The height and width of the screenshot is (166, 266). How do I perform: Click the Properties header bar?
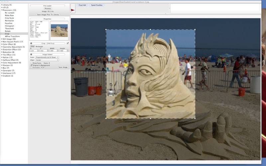pos(48,19)
